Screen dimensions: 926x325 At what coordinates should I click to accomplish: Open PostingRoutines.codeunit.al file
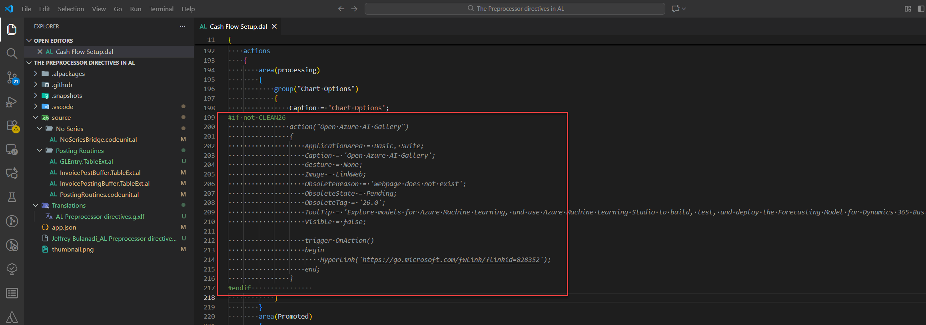tap(99, 194)
